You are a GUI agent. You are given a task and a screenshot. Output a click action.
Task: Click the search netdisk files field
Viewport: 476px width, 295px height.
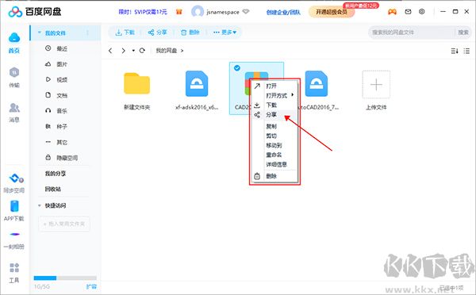(x=413, y=33)
